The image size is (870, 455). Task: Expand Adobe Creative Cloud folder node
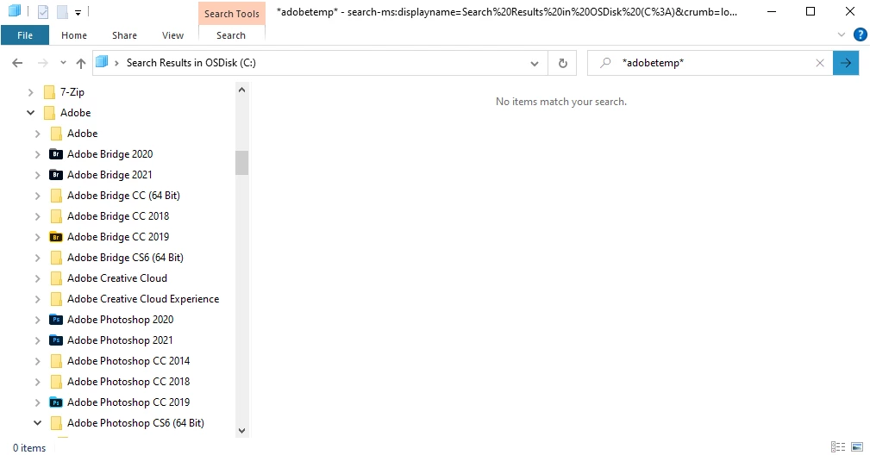[37, 278]
